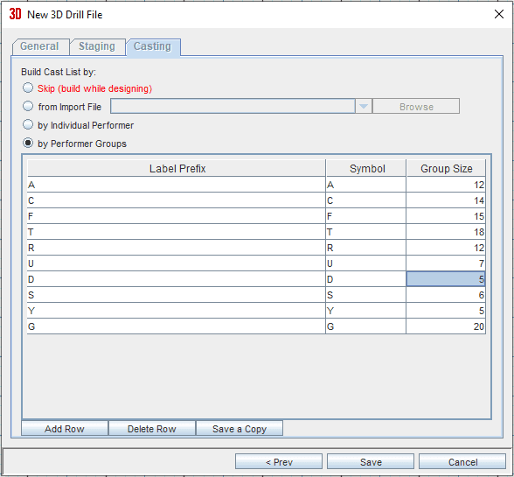514x477 pixels.
Task: Click Symbol cell in row R
Action: pyautogui.click(x=366, y=248)
